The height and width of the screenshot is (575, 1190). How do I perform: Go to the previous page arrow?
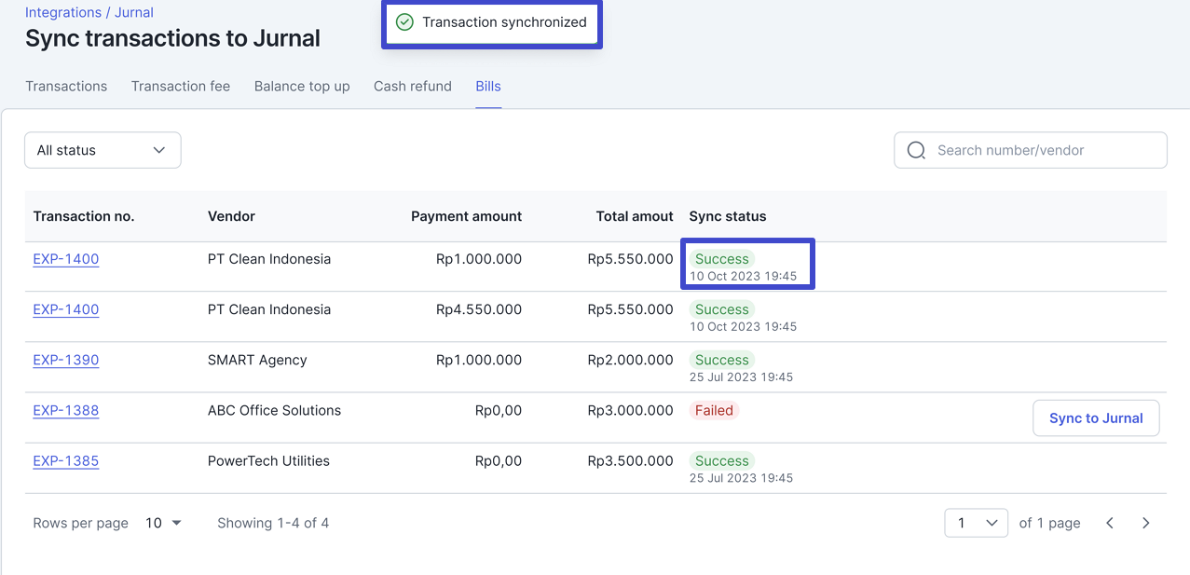[1110, 523]
